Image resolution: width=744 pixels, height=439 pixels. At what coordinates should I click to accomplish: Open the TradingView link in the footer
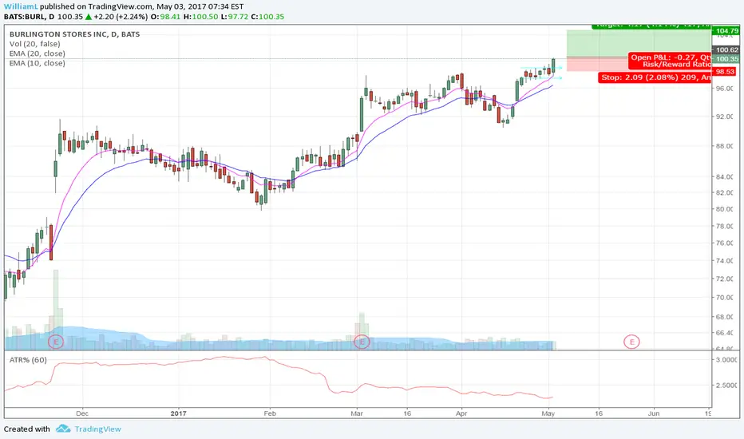[x=97, y=429]
